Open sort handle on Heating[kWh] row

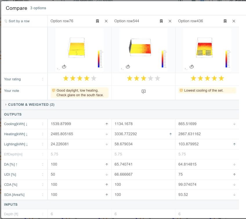point(43,134)
